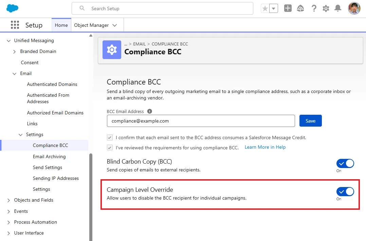View notifications bell icon

(x=338, y=8)
